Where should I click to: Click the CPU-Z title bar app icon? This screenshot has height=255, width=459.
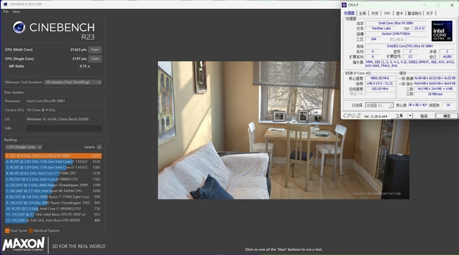point(344,5)
